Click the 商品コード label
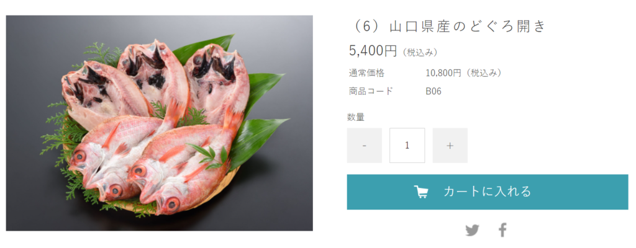Screen dimensions: 636x248 coord(371,91)
